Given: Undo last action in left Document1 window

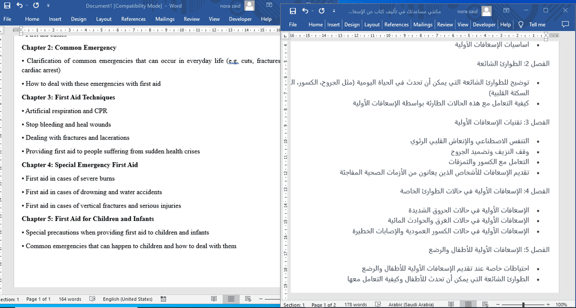Looking at the screenshot, I should pyautogui.click(x=20, y=6).
